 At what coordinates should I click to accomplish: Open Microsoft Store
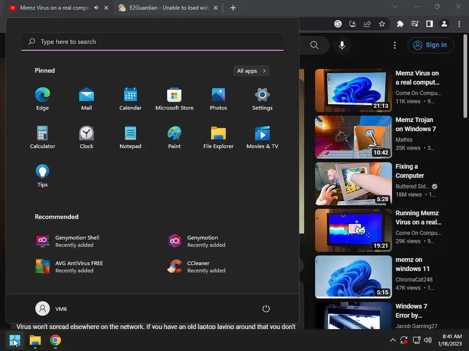[x=175, y=99]
